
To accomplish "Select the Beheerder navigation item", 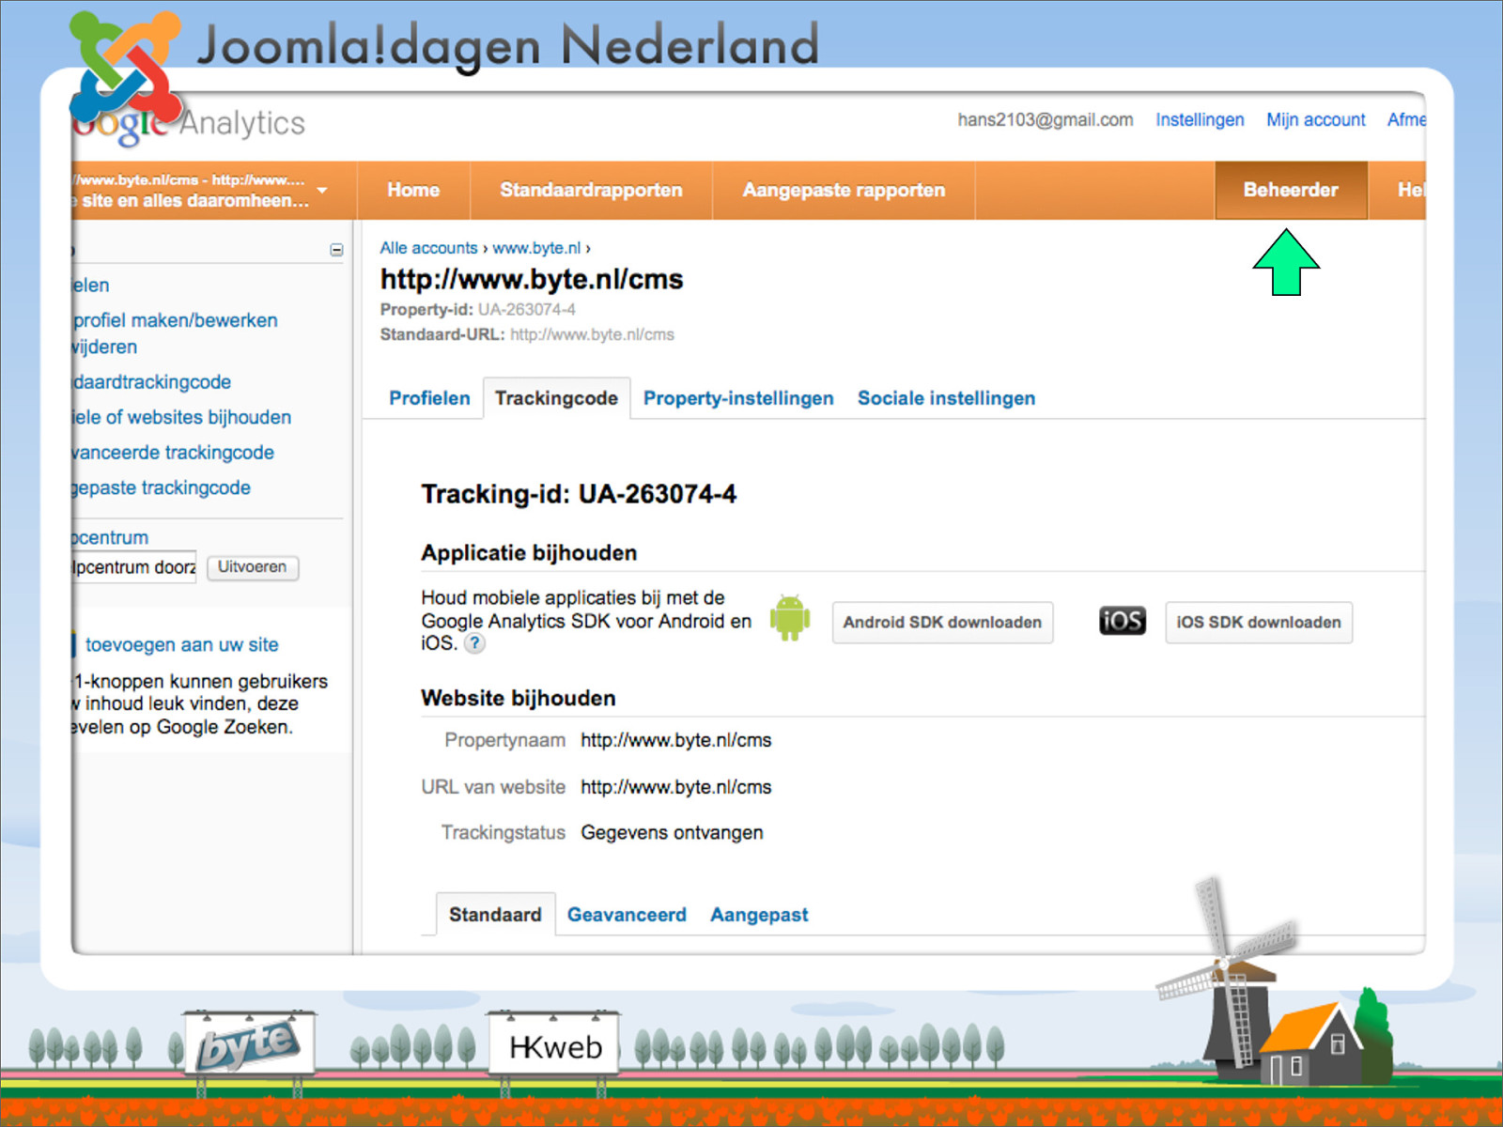I will point(1291,190).
